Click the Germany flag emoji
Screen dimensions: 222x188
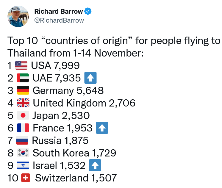point(23,90)
